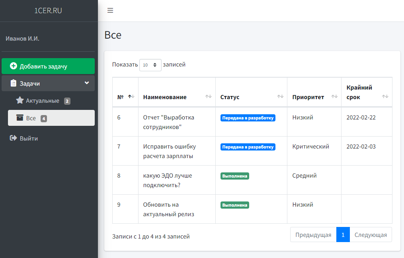Image resolution: width=404 pixels, height=258 pixels.
Task: Toggle sort order on Статус column
Action: pos(280,97)
